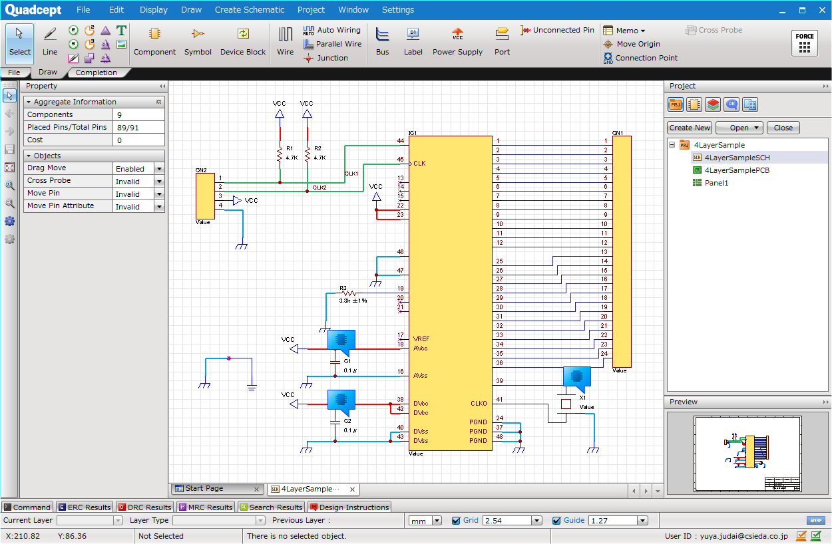
Task: Add a Device Block
Action: [x=243, y=41]
